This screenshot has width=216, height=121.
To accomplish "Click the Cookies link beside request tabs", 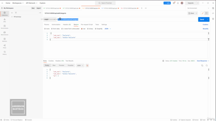I will pos(206,25).
